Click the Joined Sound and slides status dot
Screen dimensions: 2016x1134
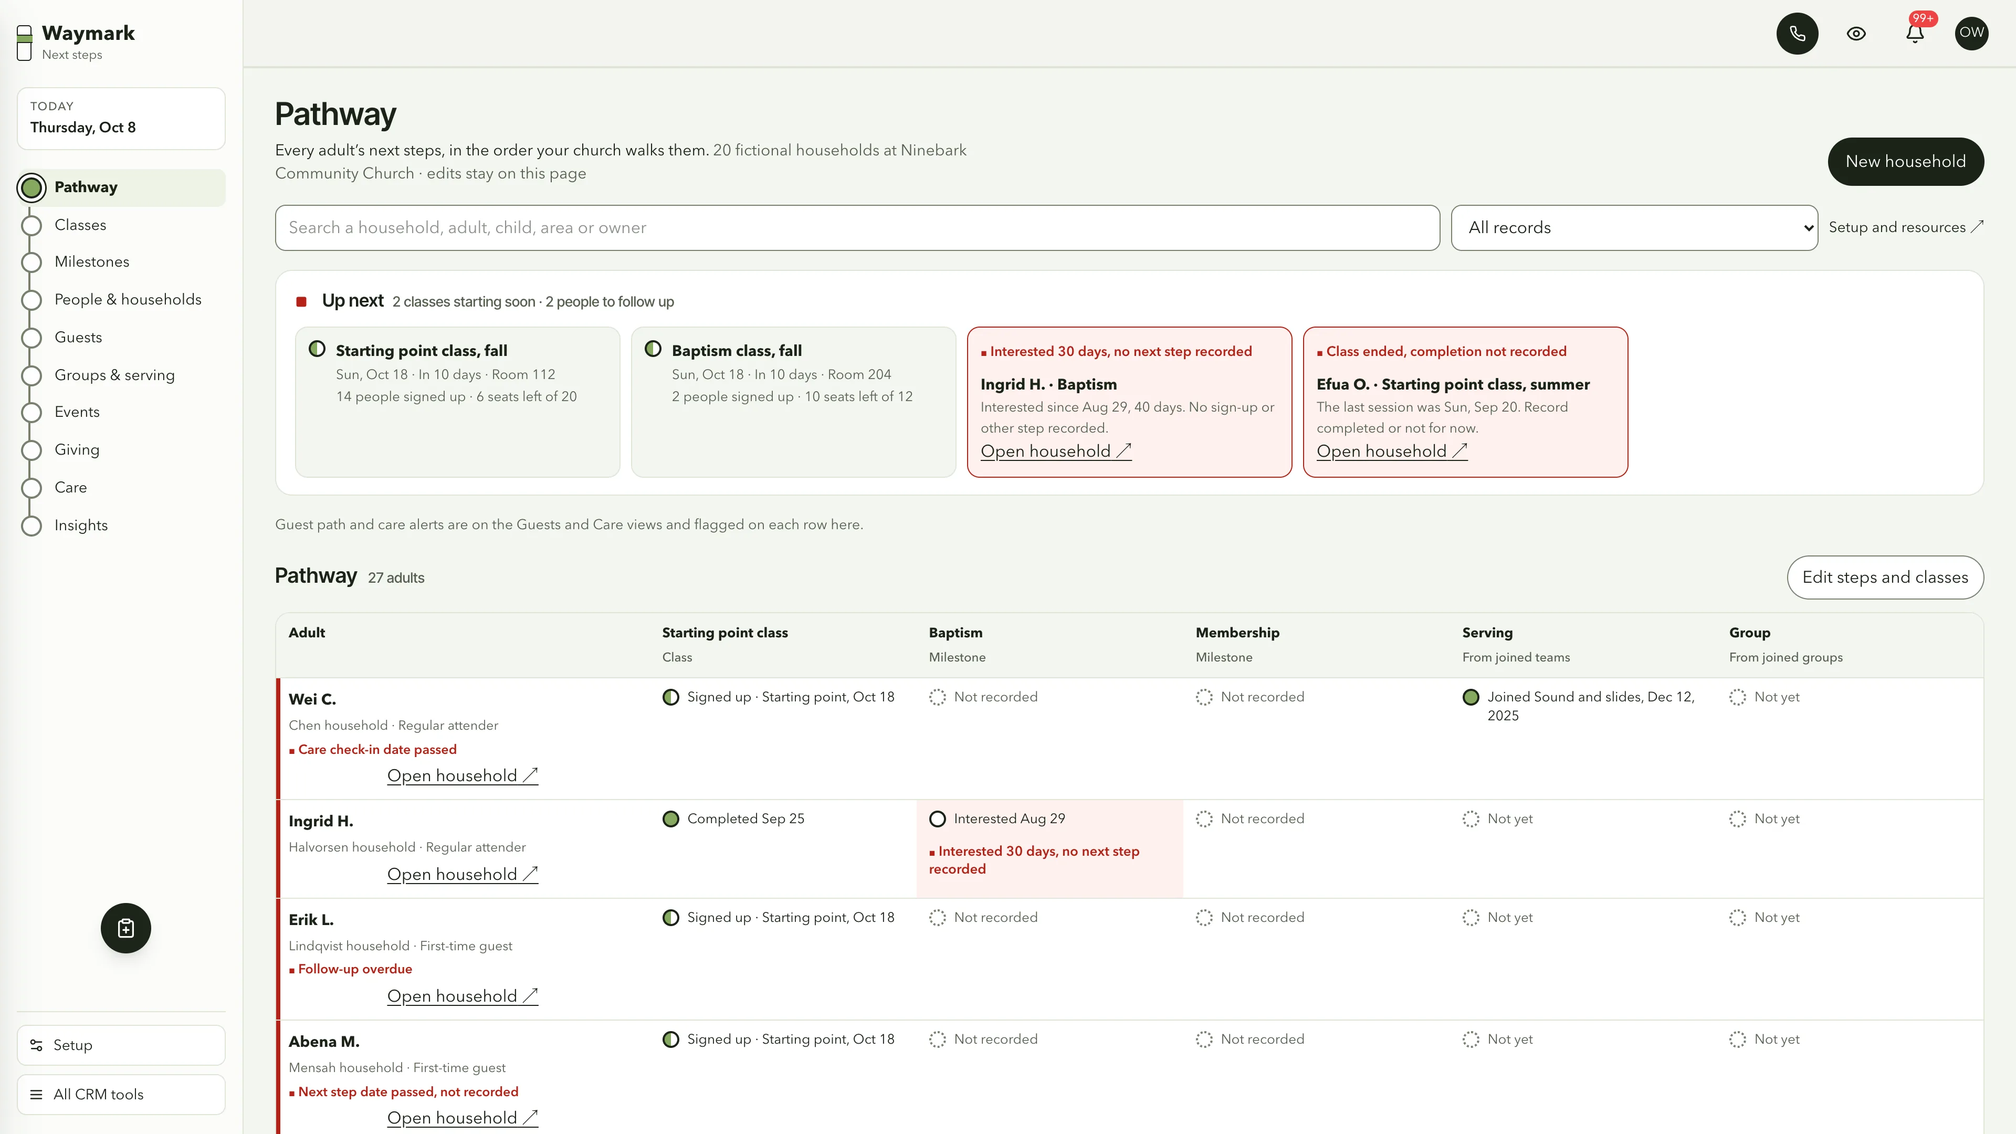1471,697
